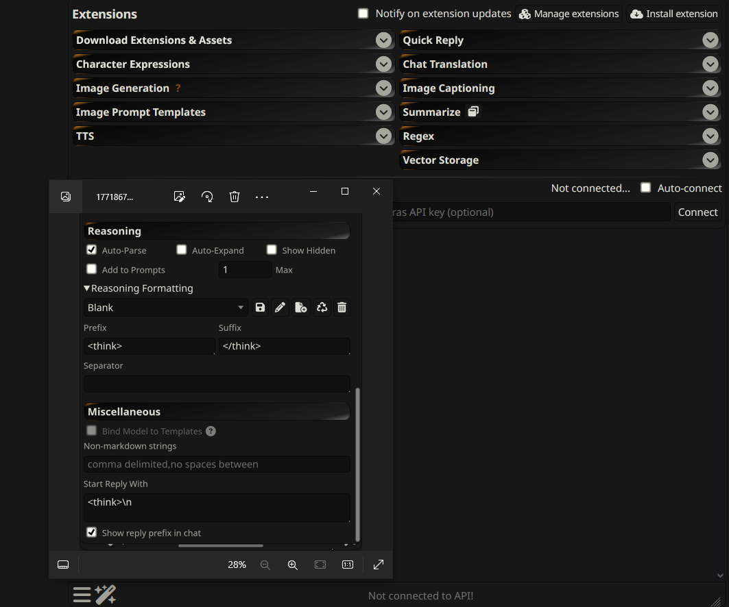Enable Notify on extension updates
The width and height of the screenshot is (729, 607).
pos(363,13)
